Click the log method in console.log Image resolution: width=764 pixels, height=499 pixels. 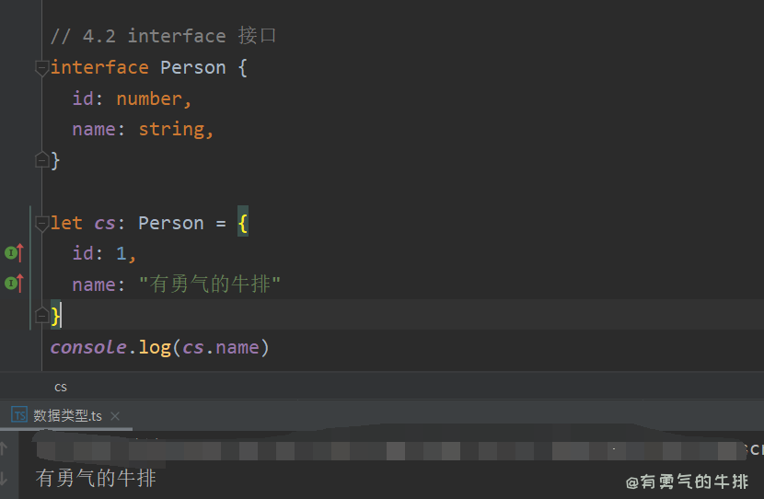tap(155, 347)
